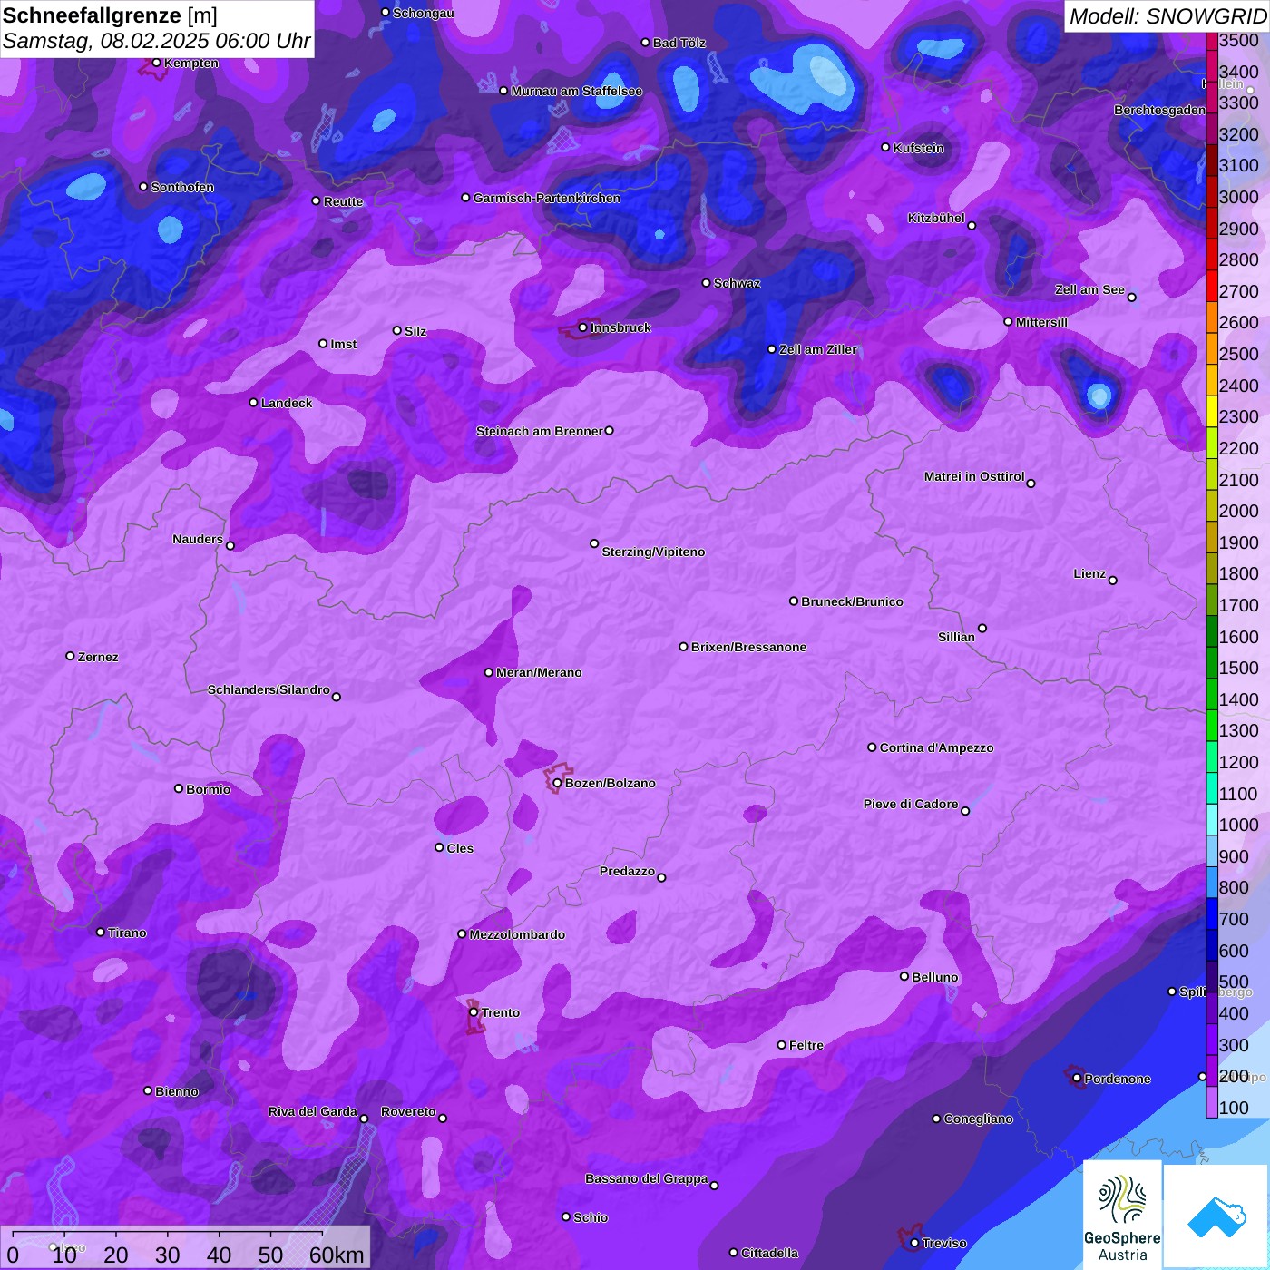Click the Riva del Garda label
Screen dimensions: 1270x1270
point(313,1111)
